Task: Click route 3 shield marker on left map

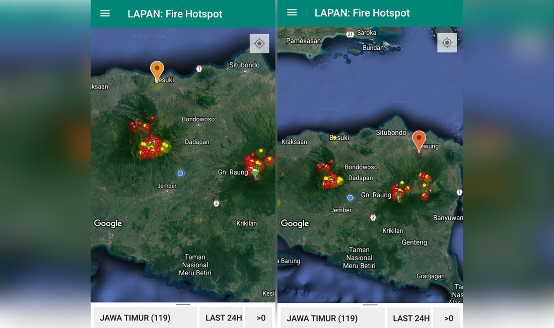Action: 216,203
